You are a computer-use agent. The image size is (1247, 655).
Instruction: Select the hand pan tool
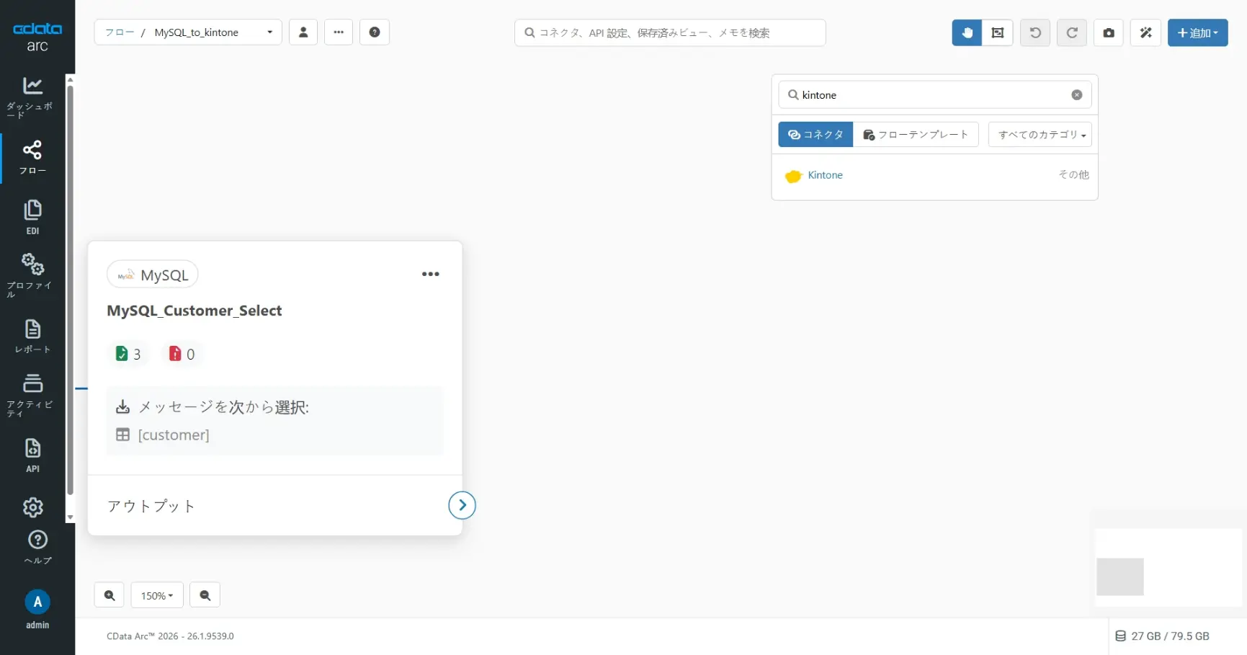tap(967, 32)
